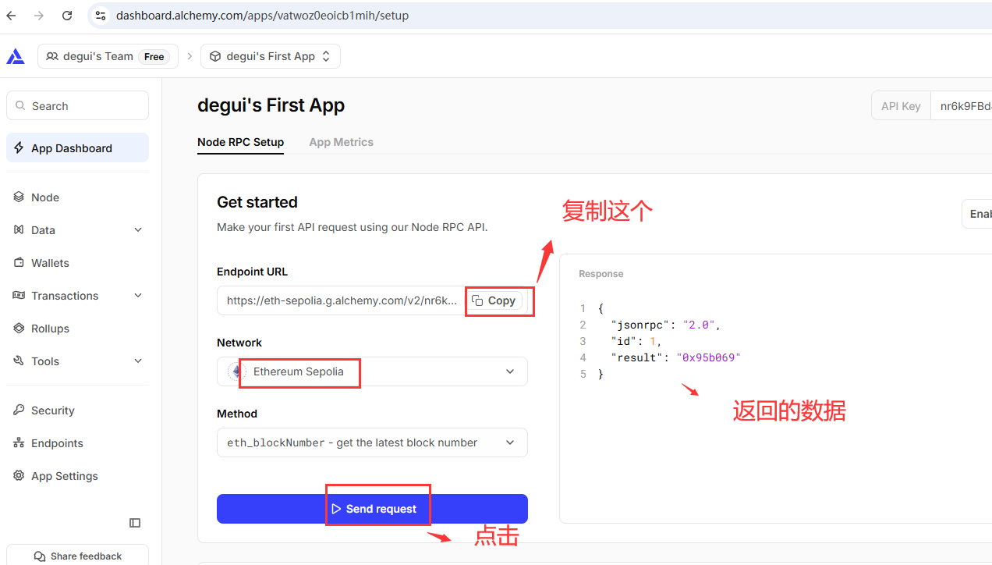Switch to the Node RPC Setup tab
The height and width of the screenshot is (565, 992).
click(240, 142)
